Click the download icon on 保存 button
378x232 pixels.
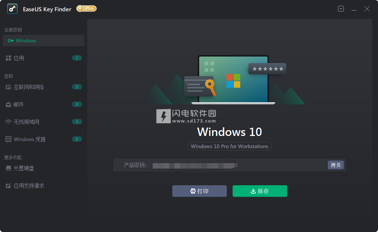[253, 191]
